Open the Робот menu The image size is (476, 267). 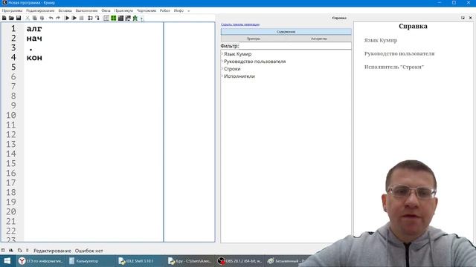pyautogui.click(x=165, y=10)
